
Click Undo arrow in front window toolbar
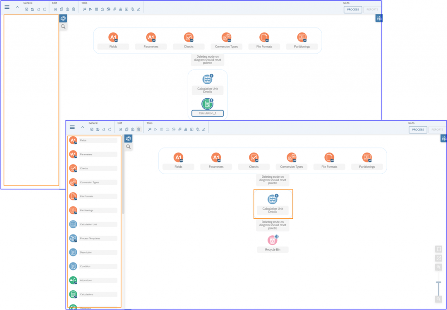(98, 130)
